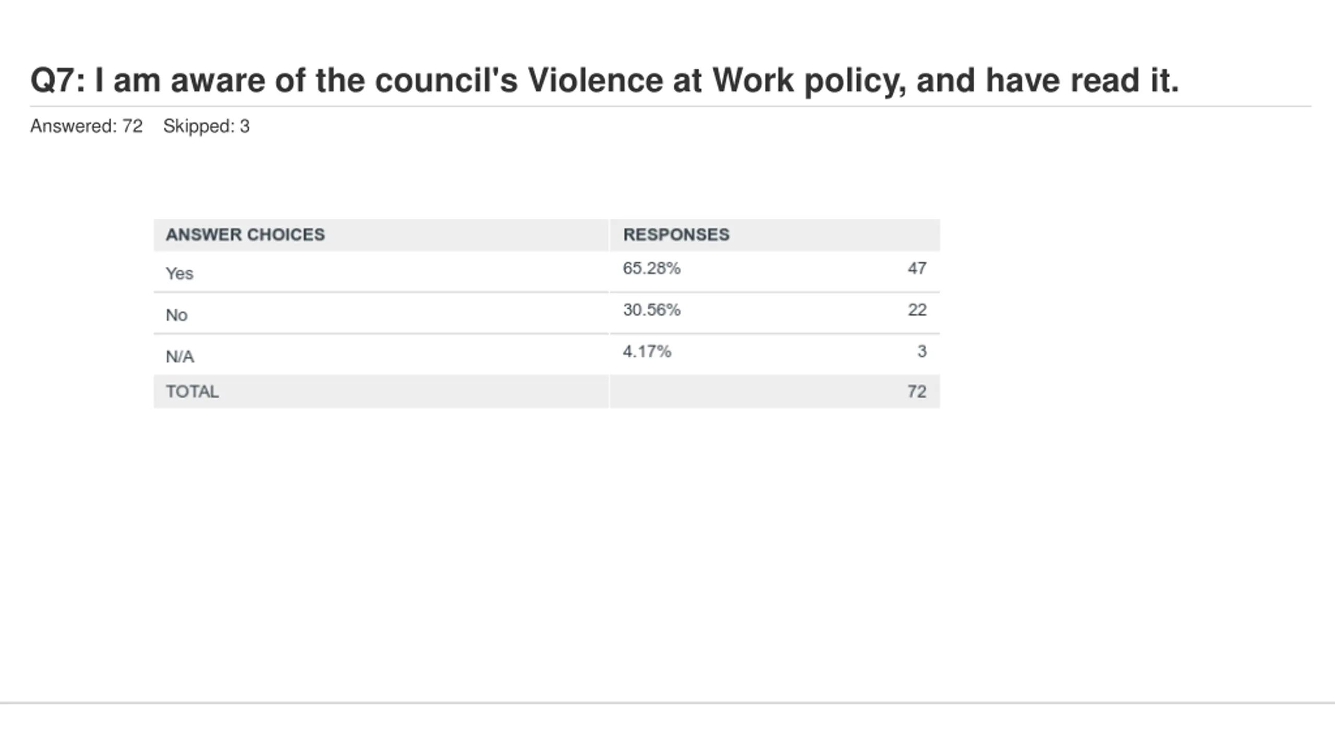This screenshot has width=1335, height=751.
Task: Select the 'Skipped: 3' text
Action: (x=207, y=126)
